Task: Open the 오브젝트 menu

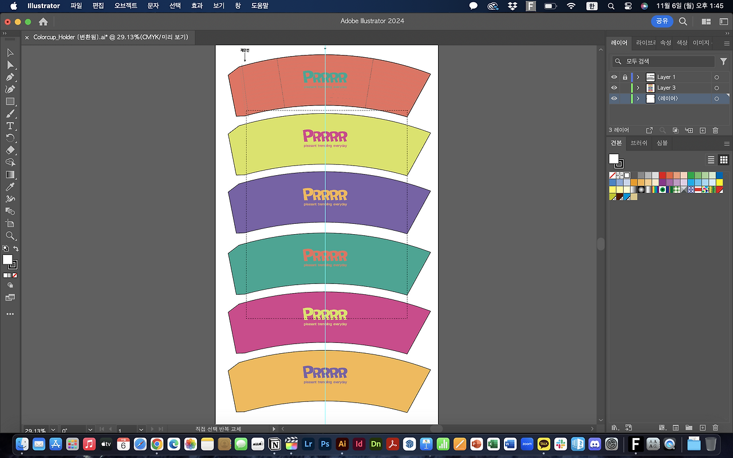Action: point(126,6)
